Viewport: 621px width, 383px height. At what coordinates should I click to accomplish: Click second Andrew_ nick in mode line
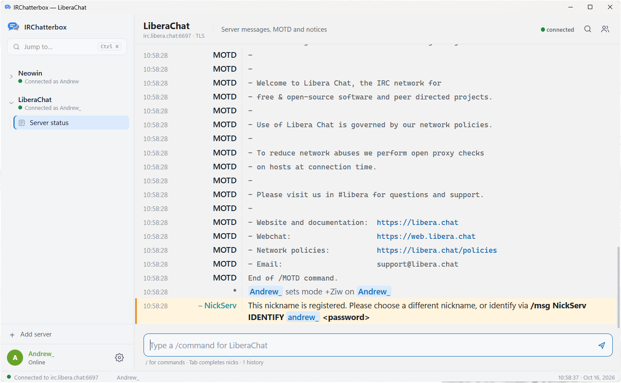[374, 292]
